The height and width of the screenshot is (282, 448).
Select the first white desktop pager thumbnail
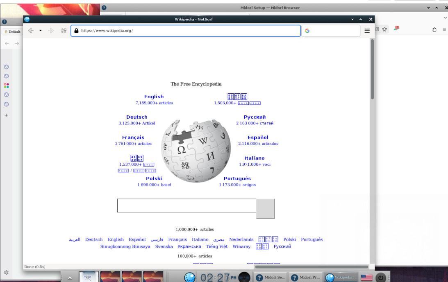[89, 277]
